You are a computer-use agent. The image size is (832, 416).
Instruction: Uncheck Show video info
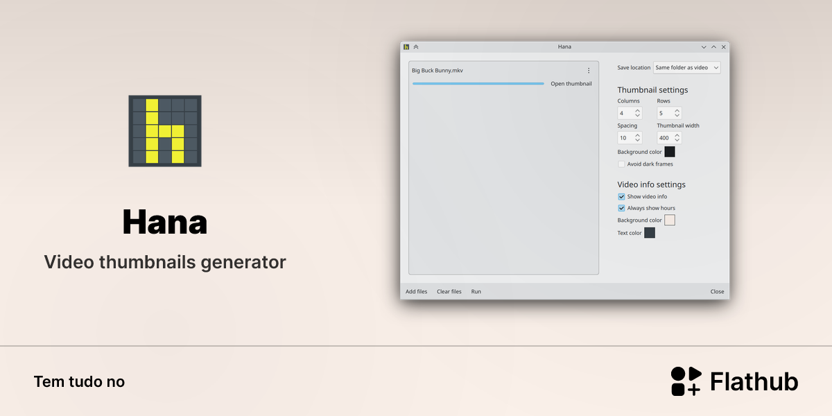(621, 197)
